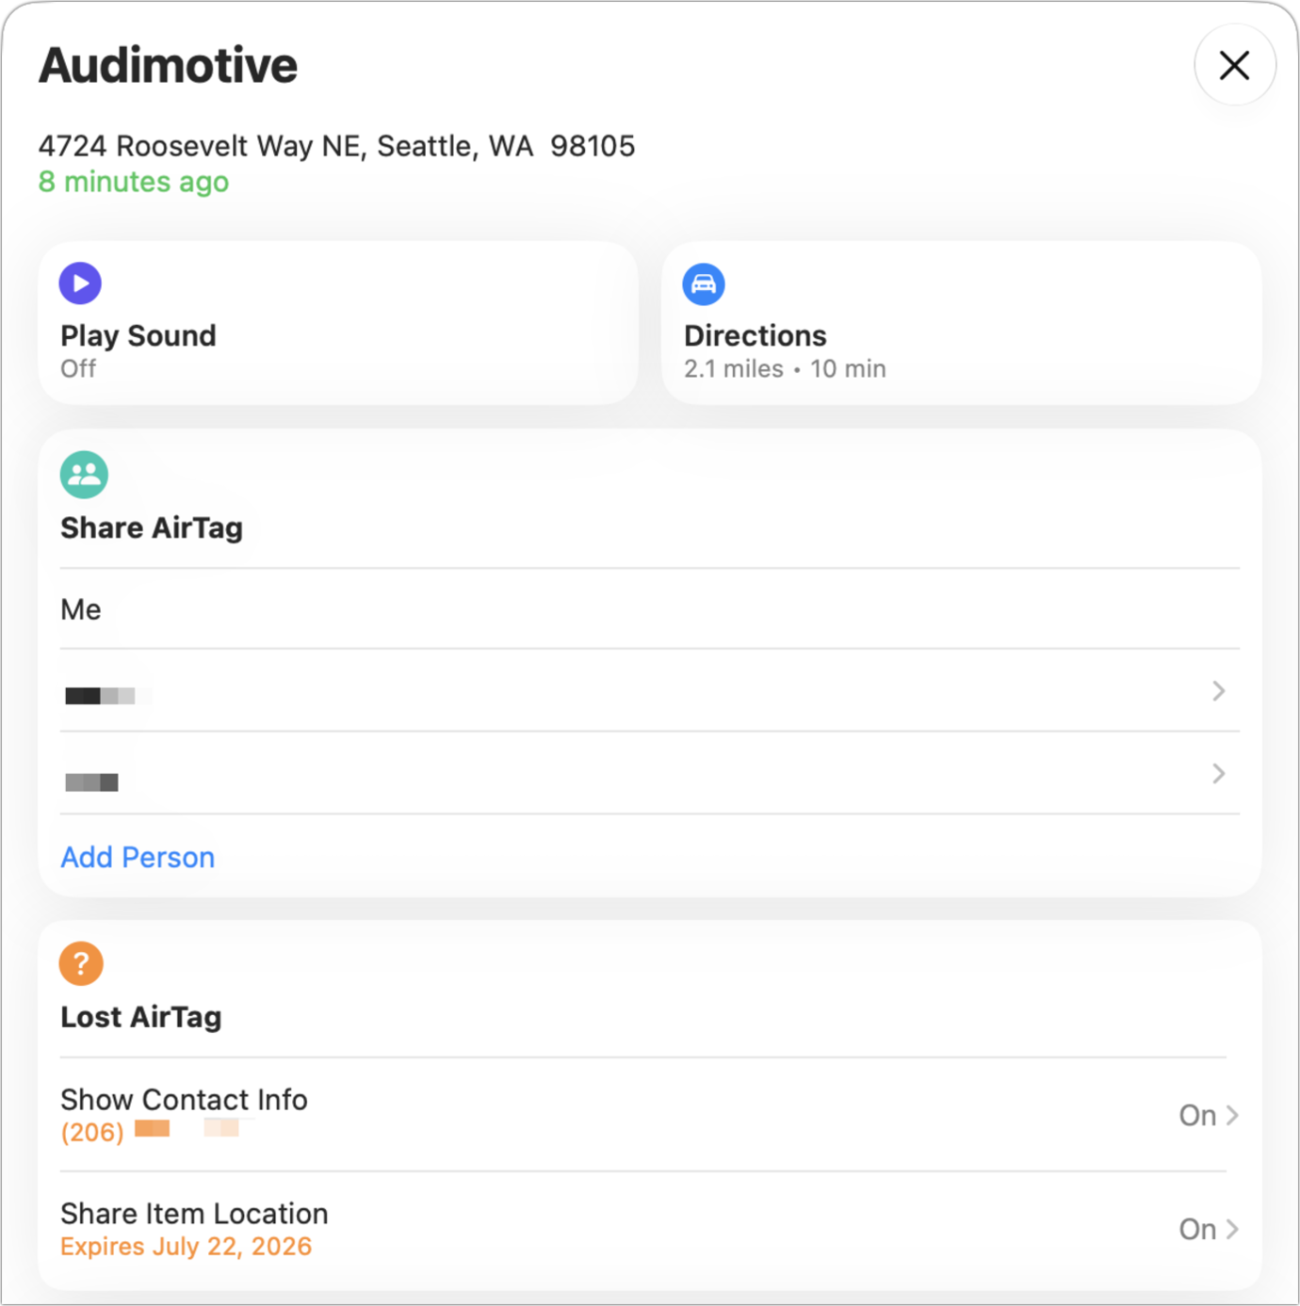Image resolution: width=1300 pixels, height=1306 pixels.
Task: Select the Play Sound label
Action: pos(138,335)
